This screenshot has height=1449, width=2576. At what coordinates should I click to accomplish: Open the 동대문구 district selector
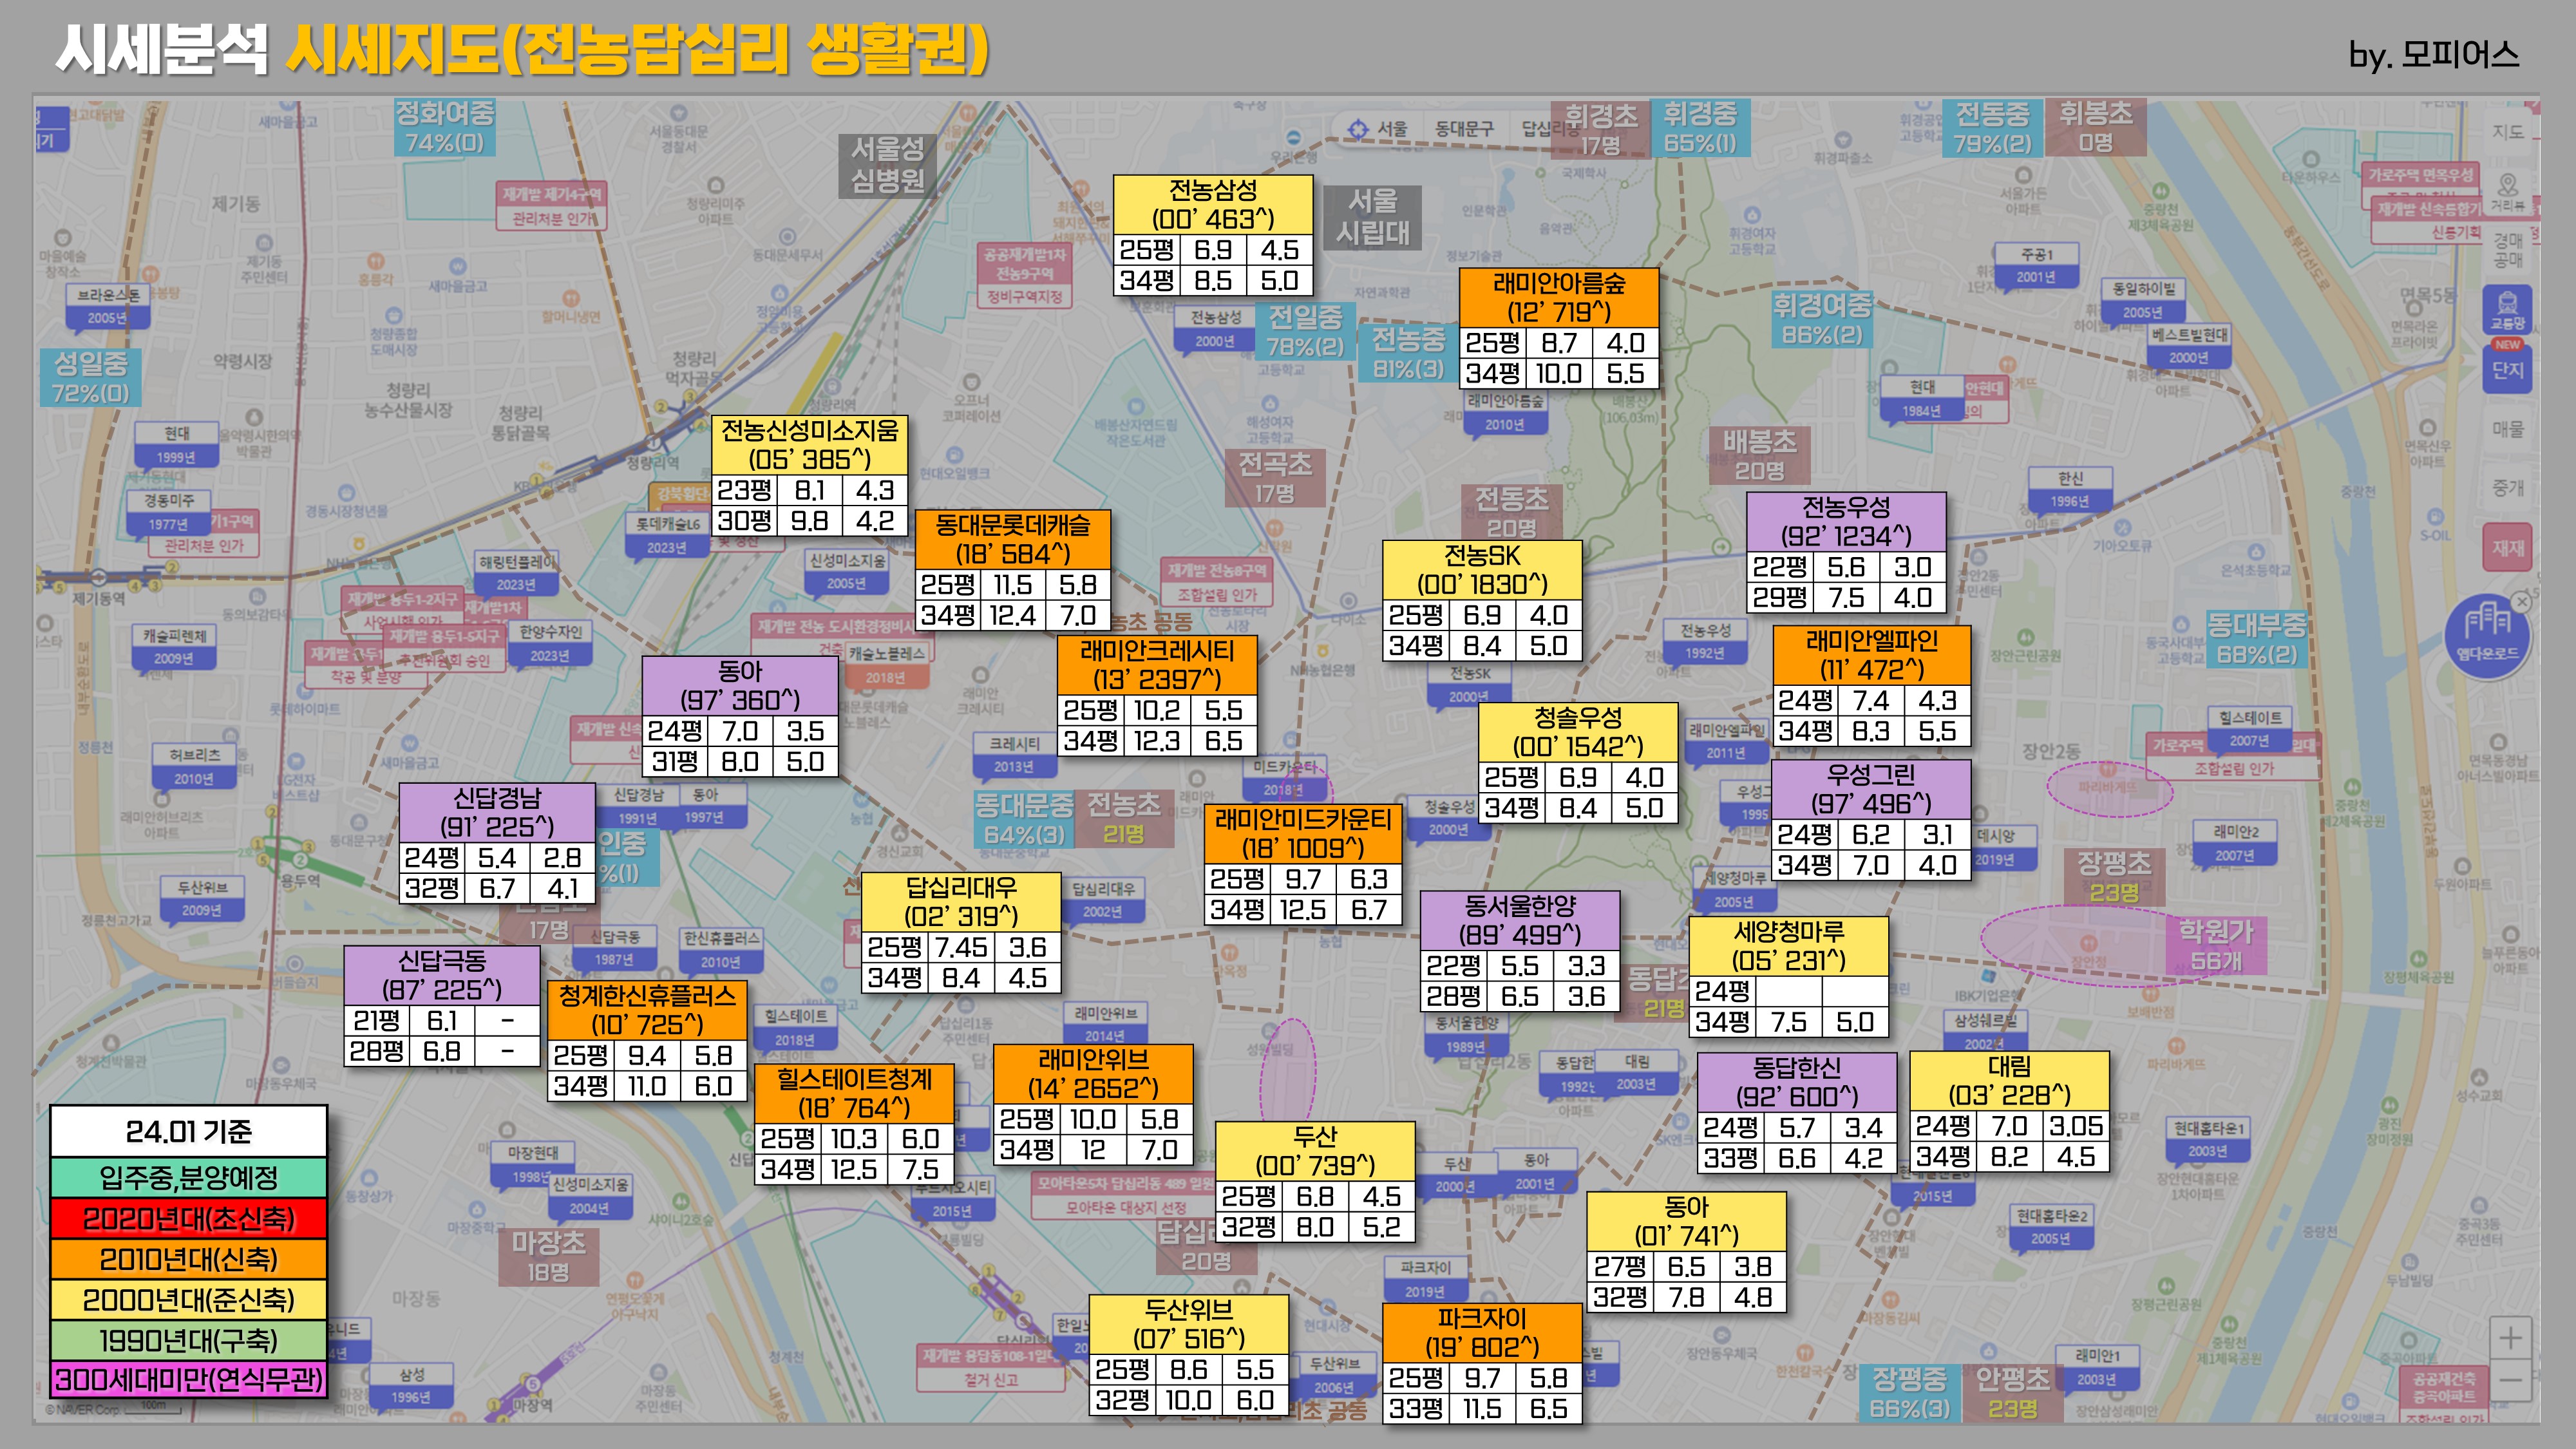tap(1463, 129)
